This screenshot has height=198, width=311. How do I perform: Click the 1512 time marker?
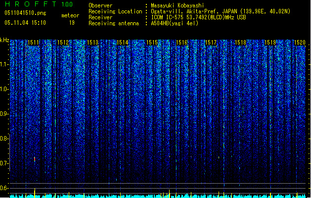pyautogui.click(x=63, y=43)
